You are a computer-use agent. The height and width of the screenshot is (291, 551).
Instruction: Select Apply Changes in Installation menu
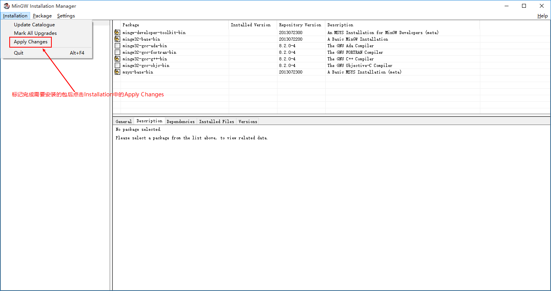pyautogui.click(x=46, y=42)
